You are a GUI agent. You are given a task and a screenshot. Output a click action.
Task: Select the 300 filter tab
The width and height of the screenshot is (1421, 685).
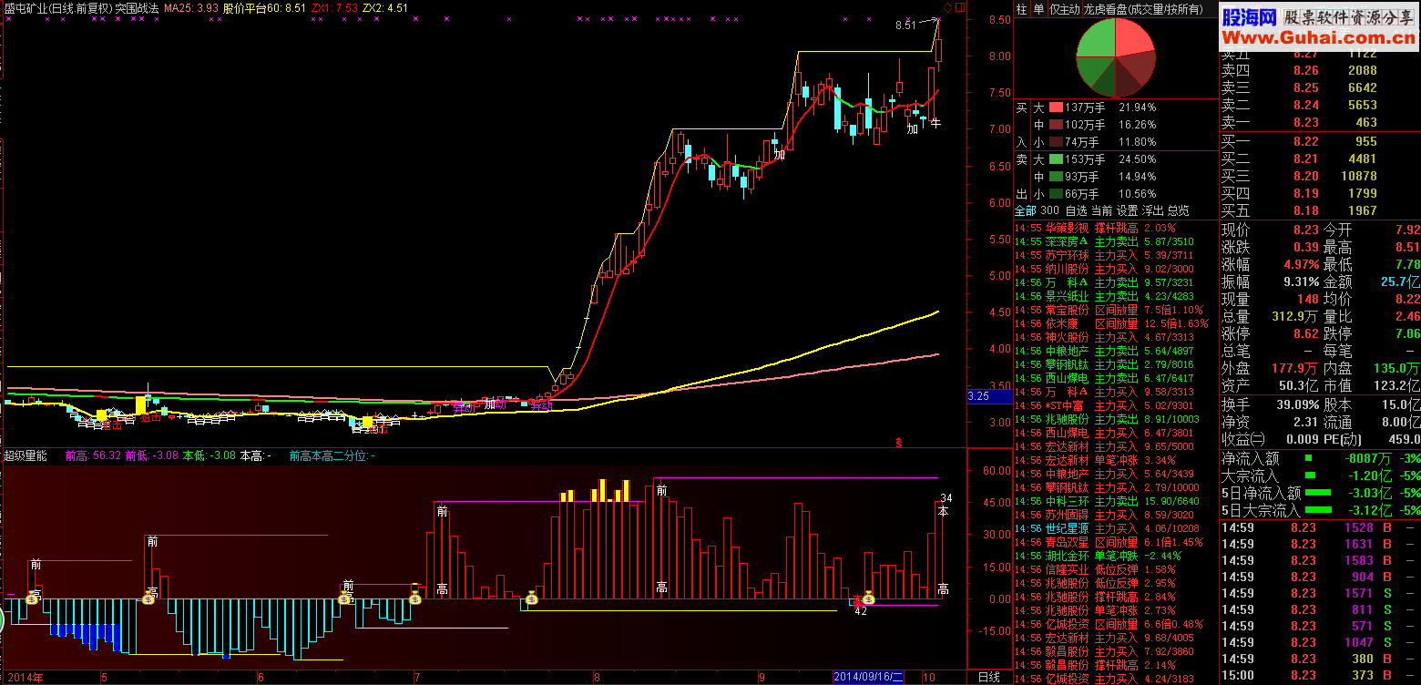(x=1049, y=210)
